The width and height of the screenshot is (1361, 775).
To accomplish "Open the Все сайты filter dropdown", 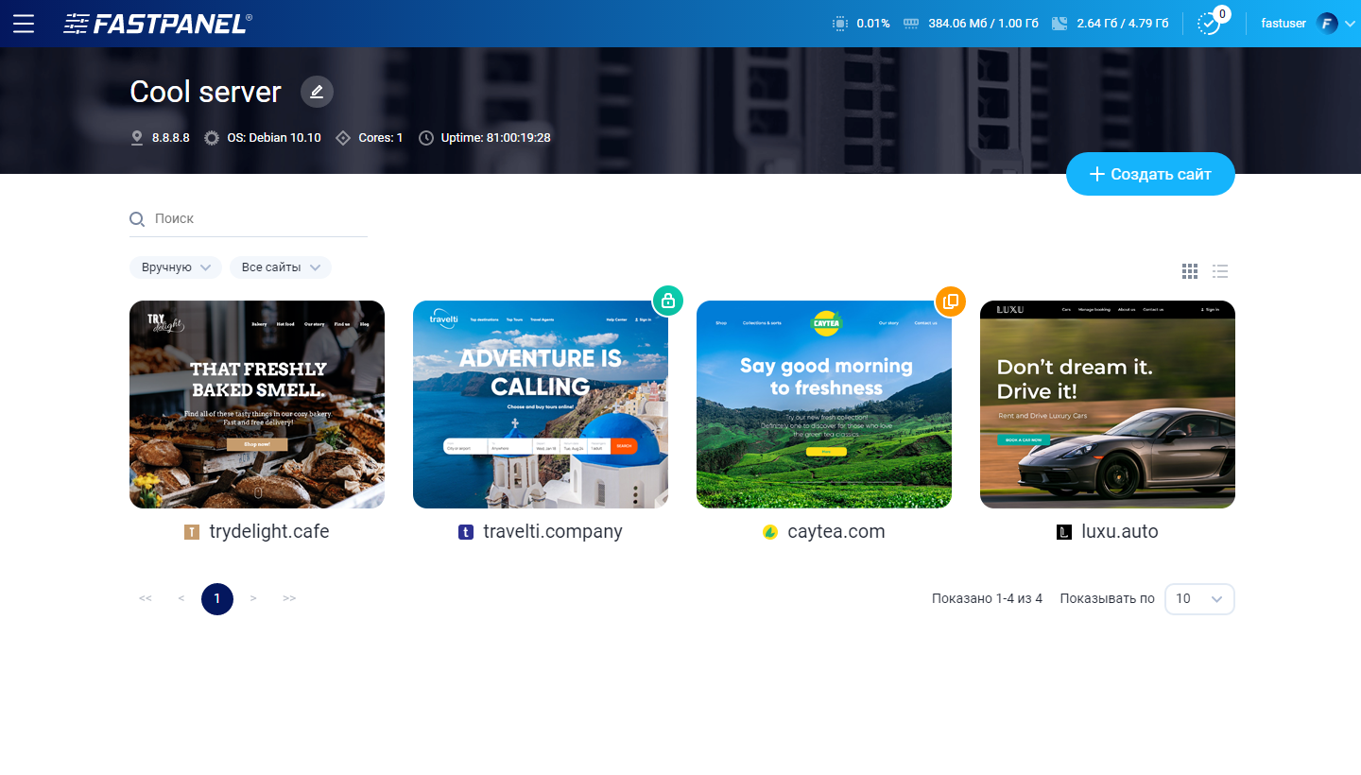I will (281, 267).
